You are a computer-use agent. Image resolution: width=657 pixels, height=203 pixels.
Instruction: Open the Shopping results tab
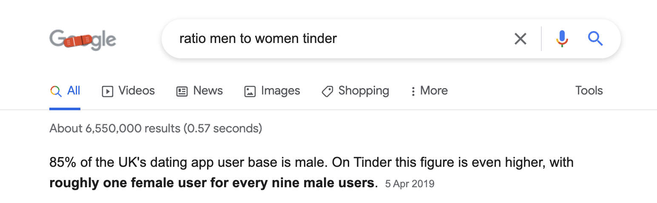point(355,91)
